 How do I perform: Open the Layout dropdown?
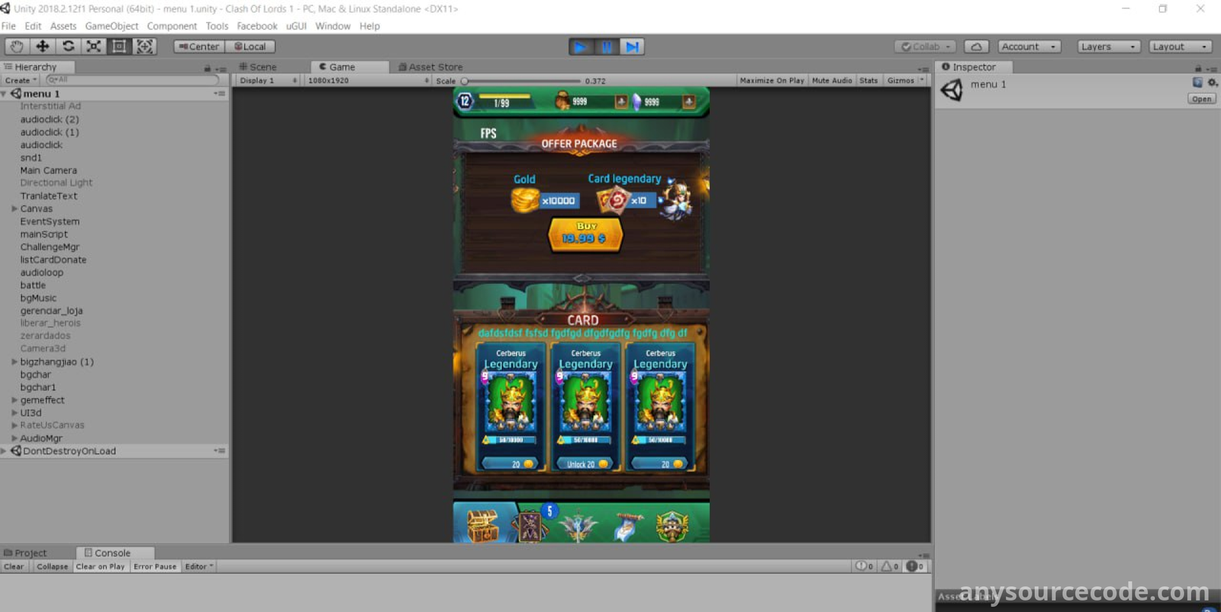tap(1180, 47)
